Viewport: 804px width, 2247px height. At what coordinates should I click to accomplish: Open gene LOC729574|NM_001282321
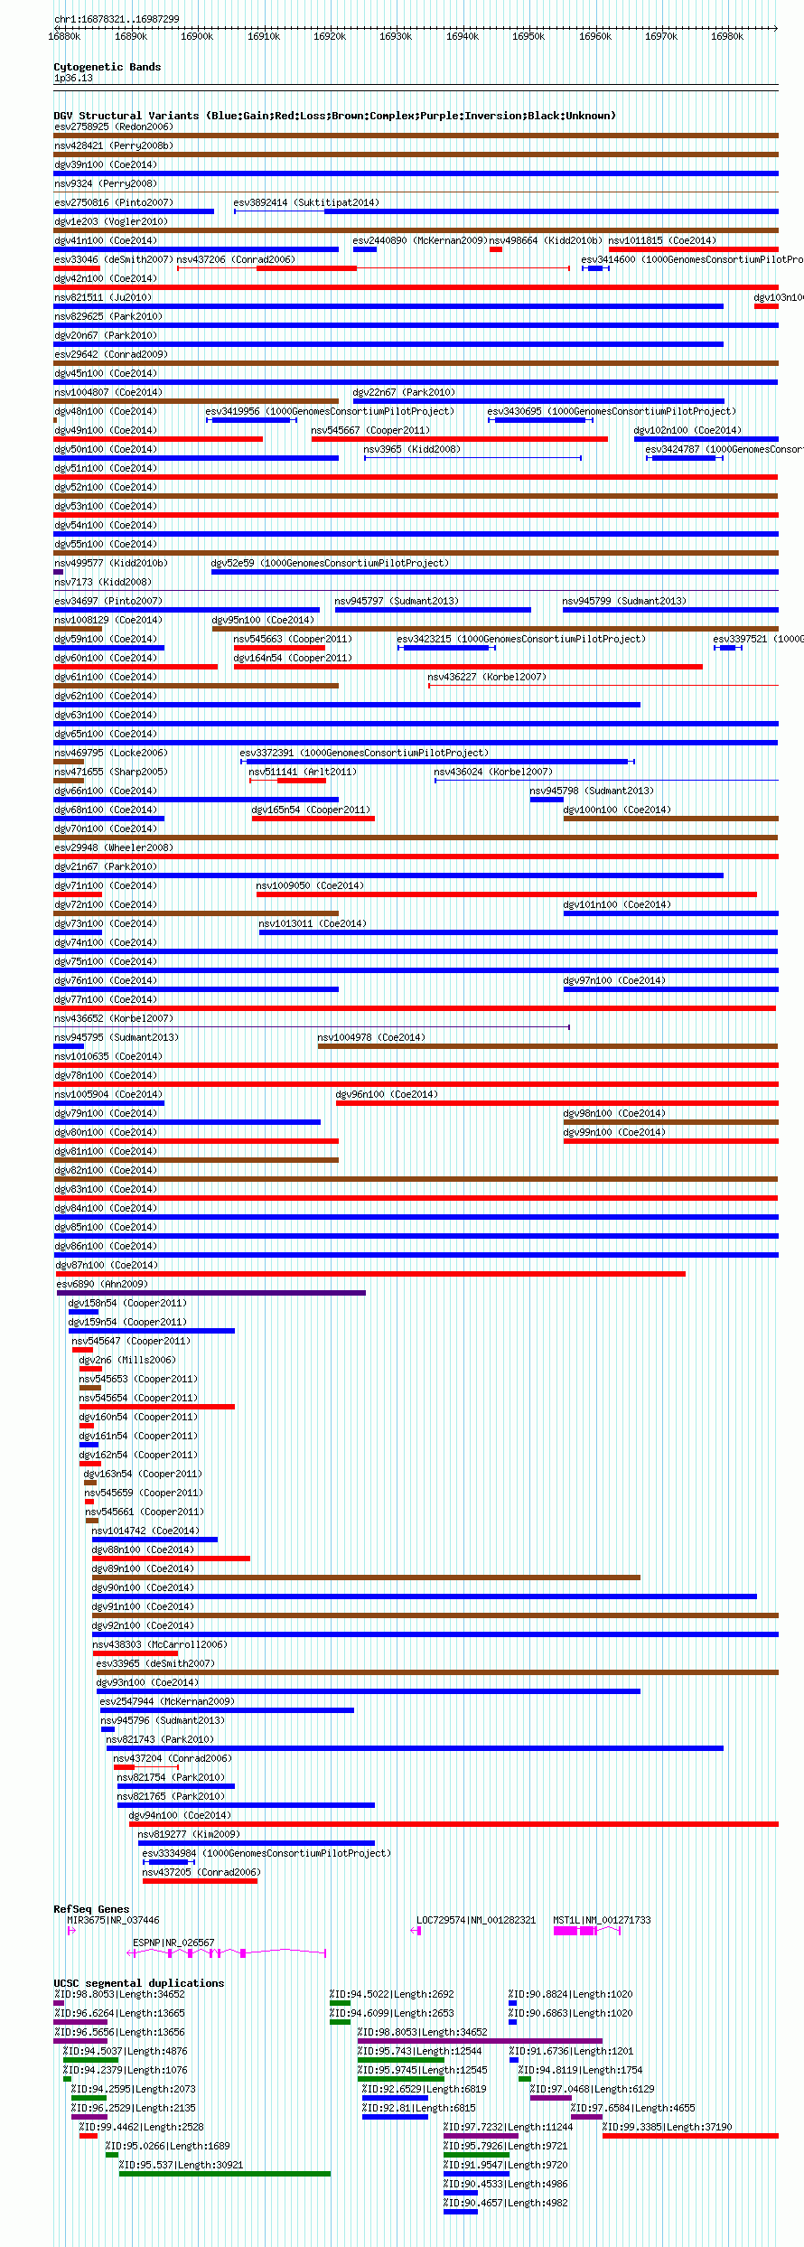click(476, 1920)
